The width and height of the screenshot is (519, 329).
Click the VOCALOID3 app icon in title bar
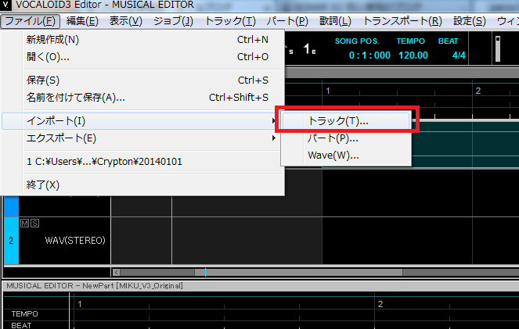(5, 5)
